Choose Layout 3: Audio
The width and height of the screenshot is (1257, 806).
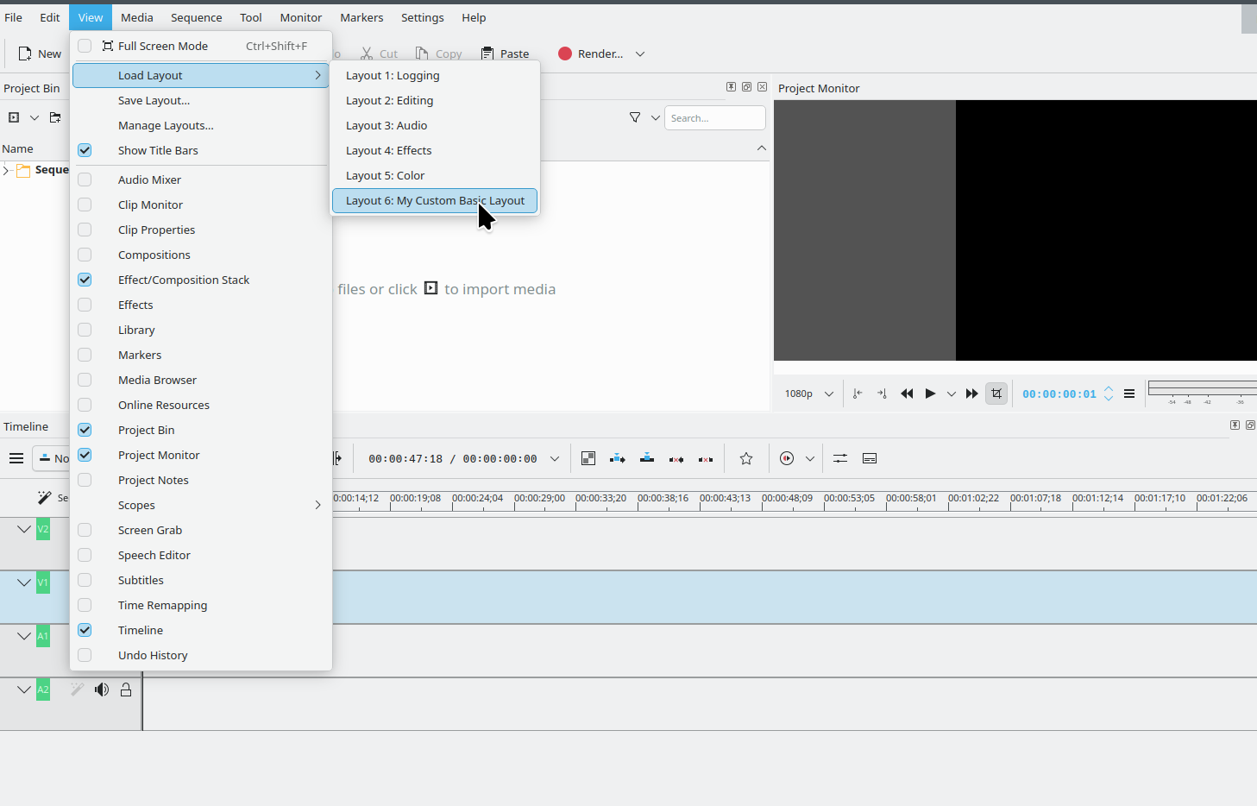pyautogui.click(x=387, y=125)
